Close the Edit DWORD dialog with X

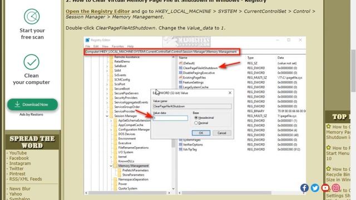pos(230,93)
